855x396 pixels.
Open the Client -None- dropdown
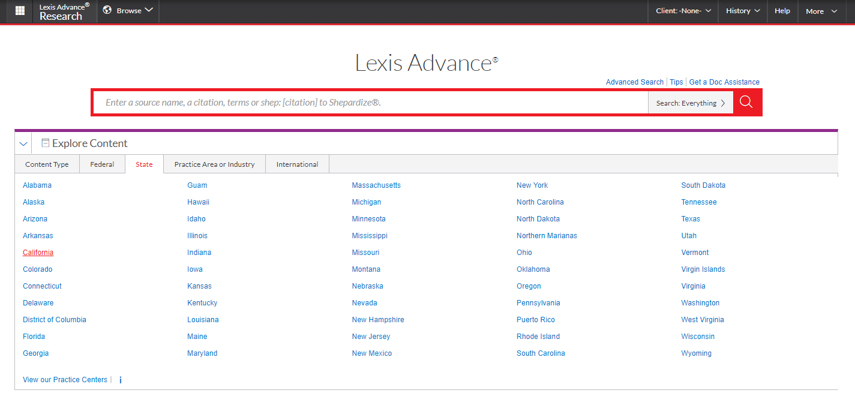click(x=683, y=11)
